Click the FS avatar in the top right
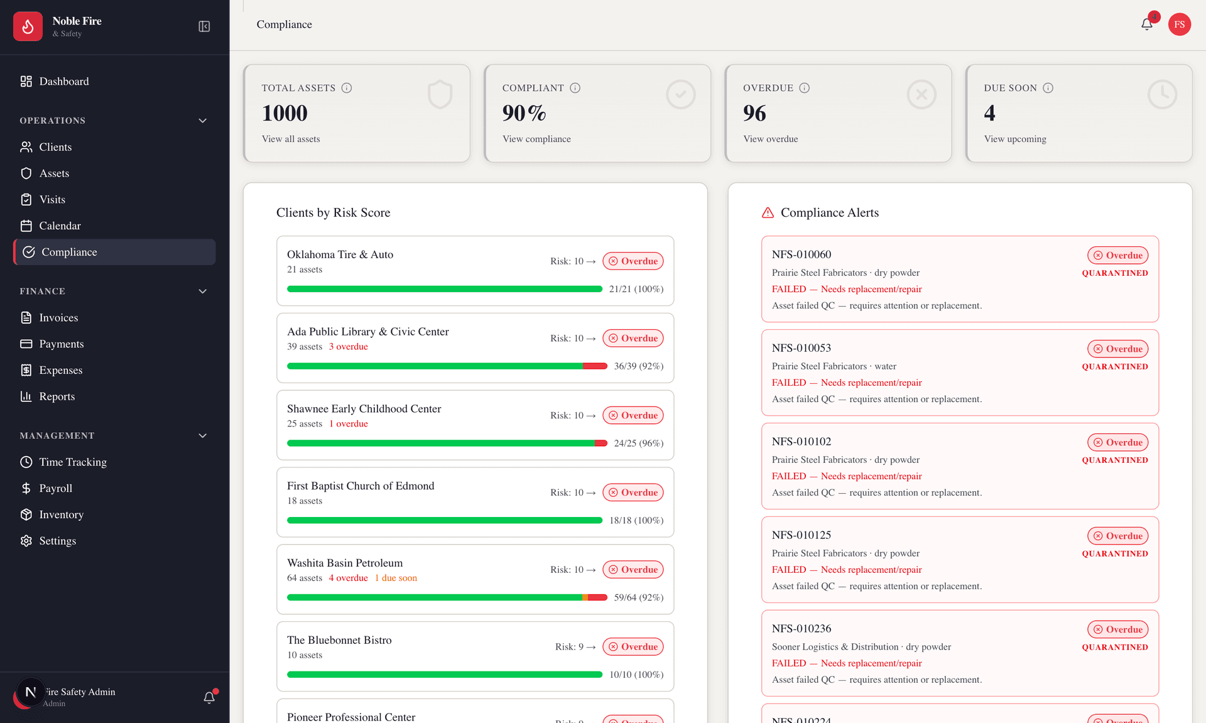The height and width of the screenshot is (723, 1206). click(1180, 24)
